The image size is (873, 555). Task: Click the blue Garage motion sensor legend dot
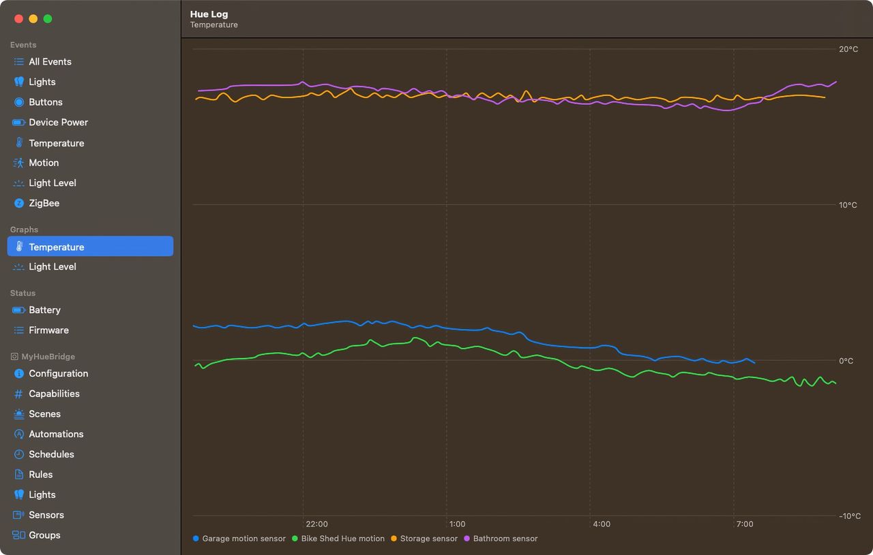[196, 539]
